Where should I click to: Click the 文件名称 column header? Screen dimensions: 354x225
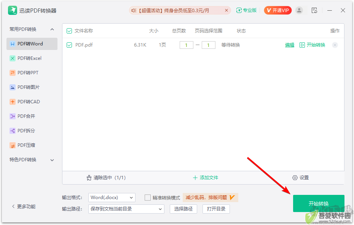(83, 31)
